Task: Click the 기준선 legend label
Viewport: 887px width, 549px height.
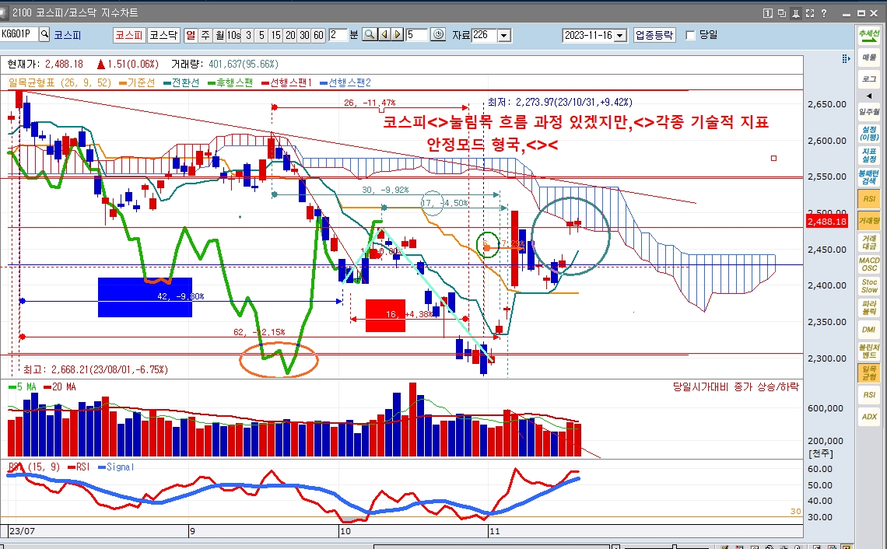Action: [141, 82]
